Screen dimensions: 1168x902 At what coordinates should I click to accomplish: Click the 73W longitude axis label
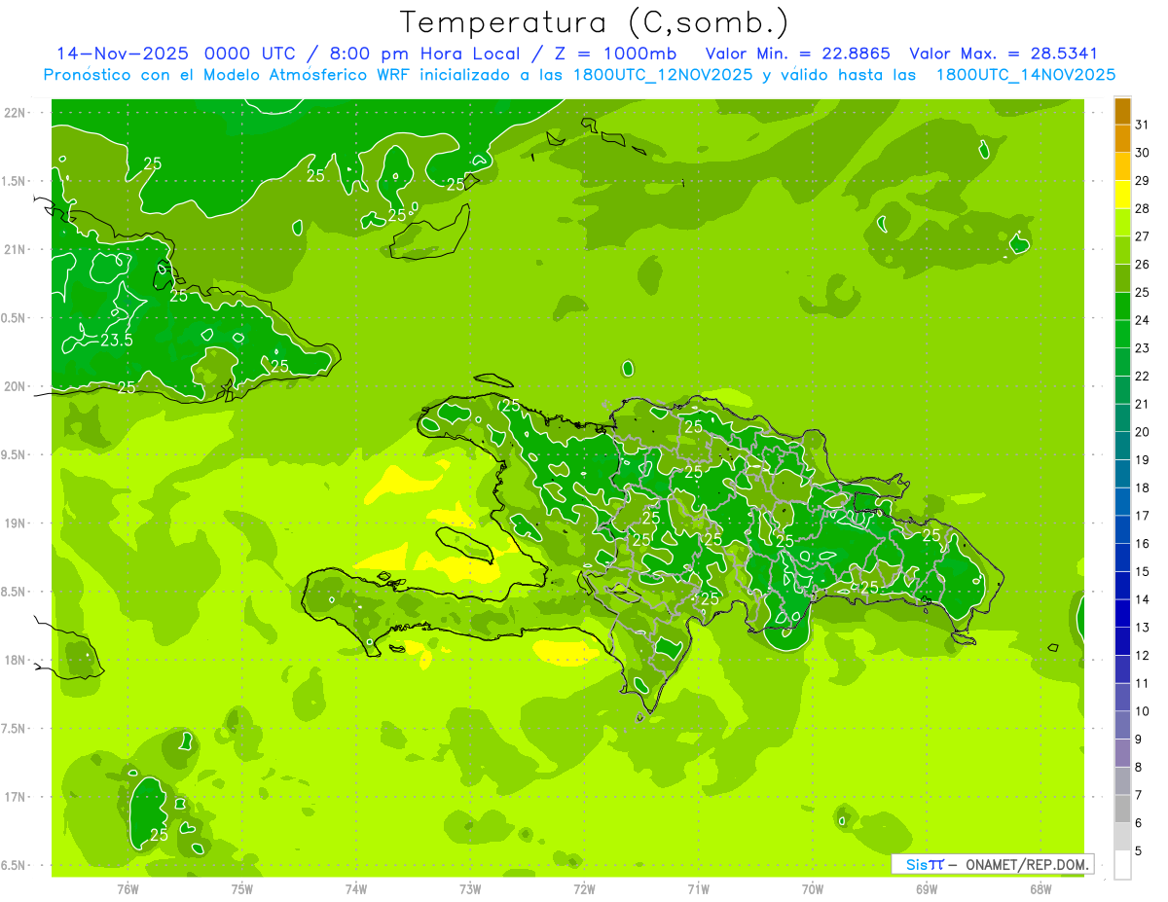point(470,888)
